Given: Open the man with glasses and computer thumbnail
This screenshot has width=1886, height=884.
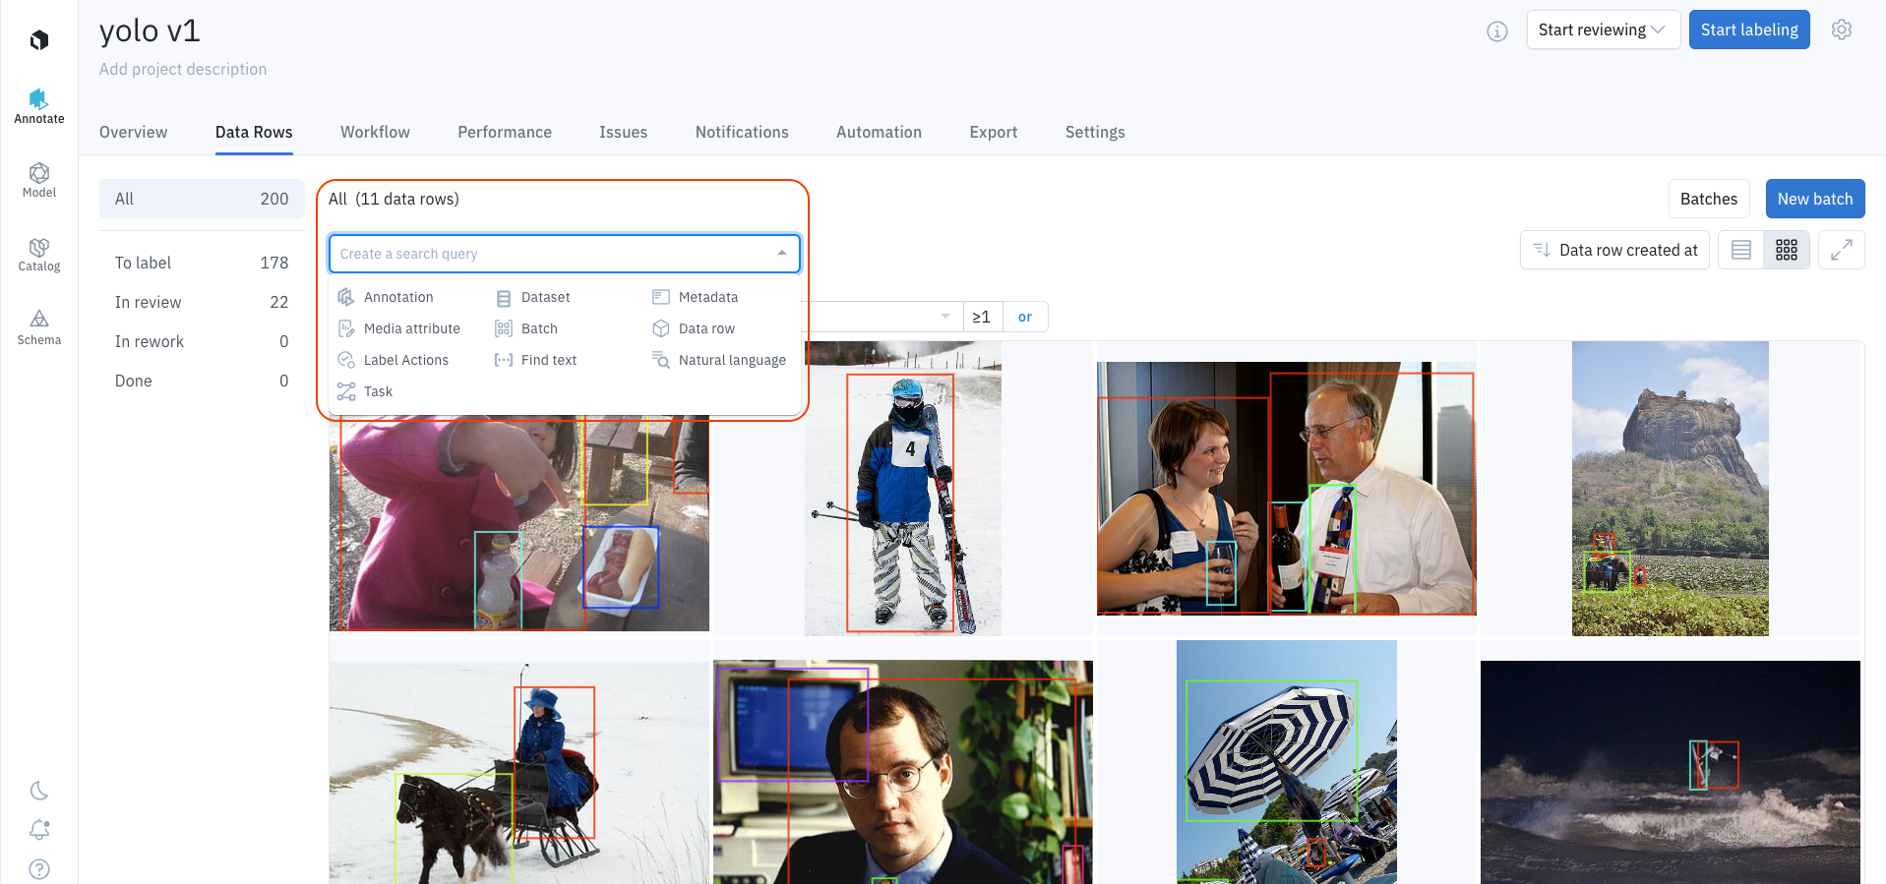Looking at the screenshot, I should [903, 773].
